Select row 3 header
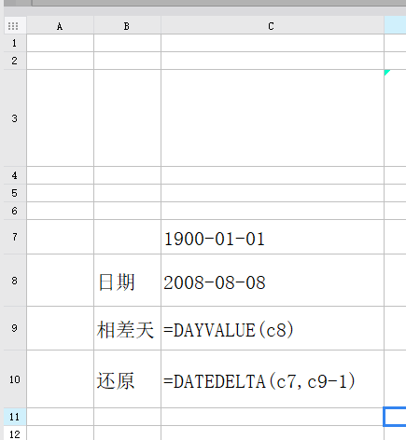The height and width of the screenshot is (440, 406). tap(15, 118)
